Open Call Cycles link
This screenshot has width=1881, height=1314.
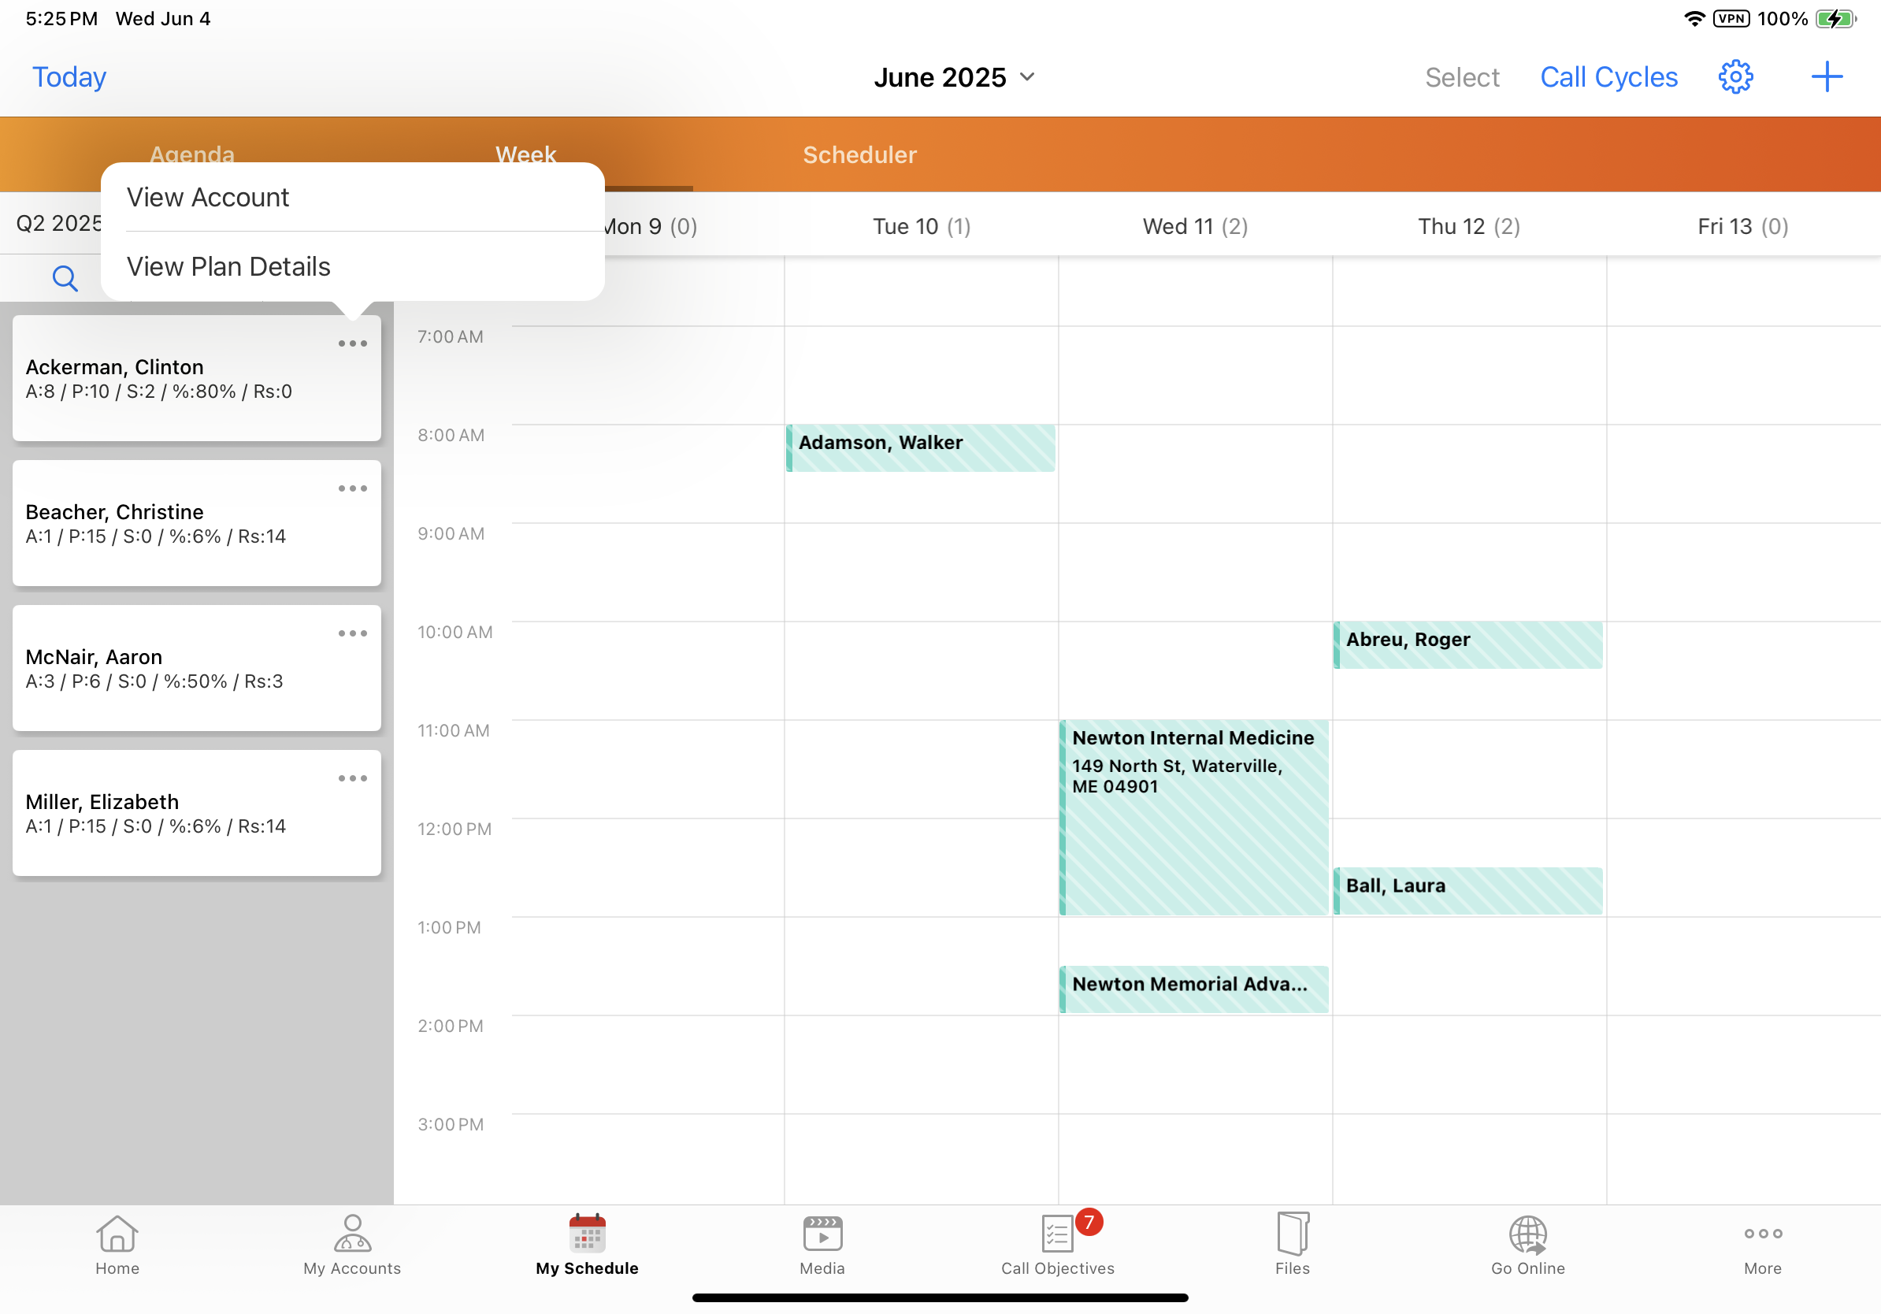click(1608, 77)
